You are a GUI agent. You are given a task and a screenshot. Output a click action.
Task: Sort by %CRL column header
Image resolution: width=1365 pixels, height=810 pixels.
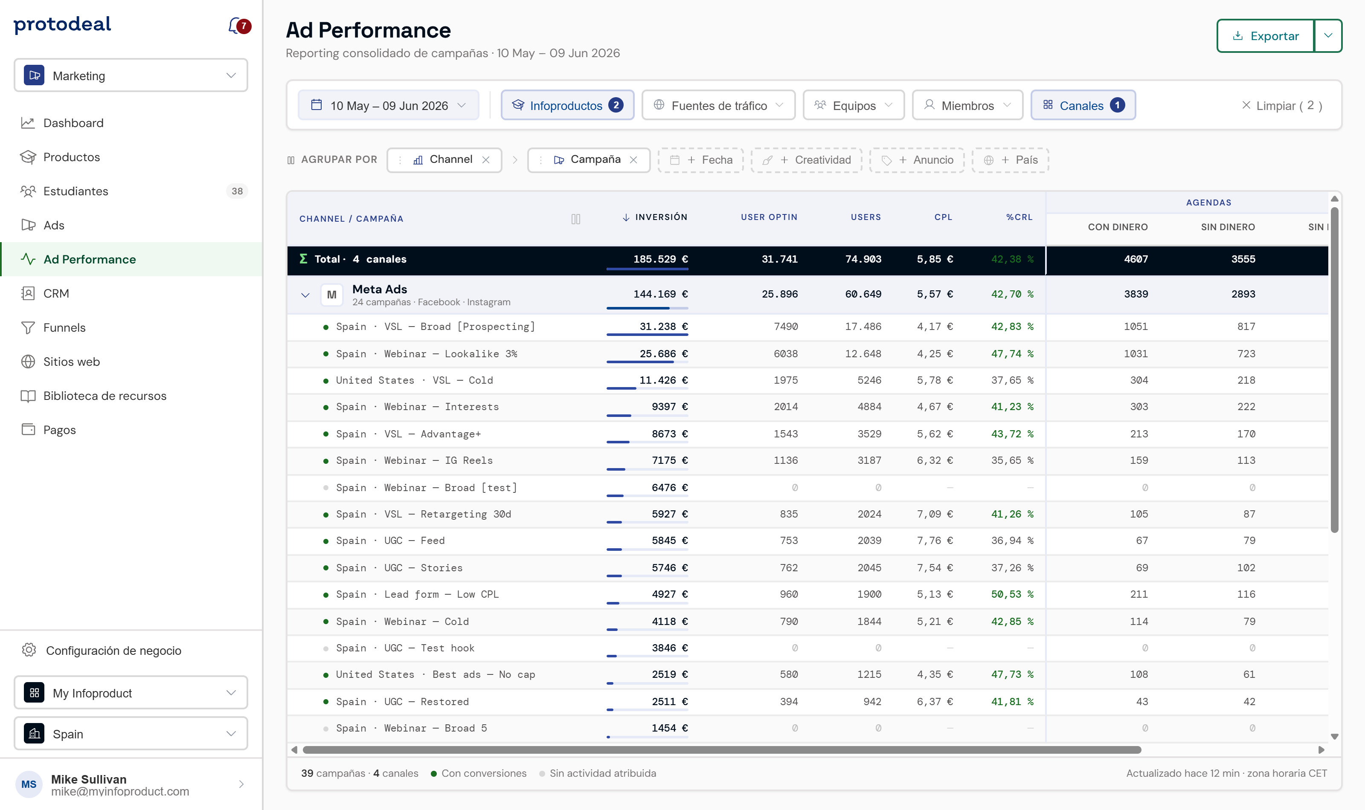(x=1019, y=217)
